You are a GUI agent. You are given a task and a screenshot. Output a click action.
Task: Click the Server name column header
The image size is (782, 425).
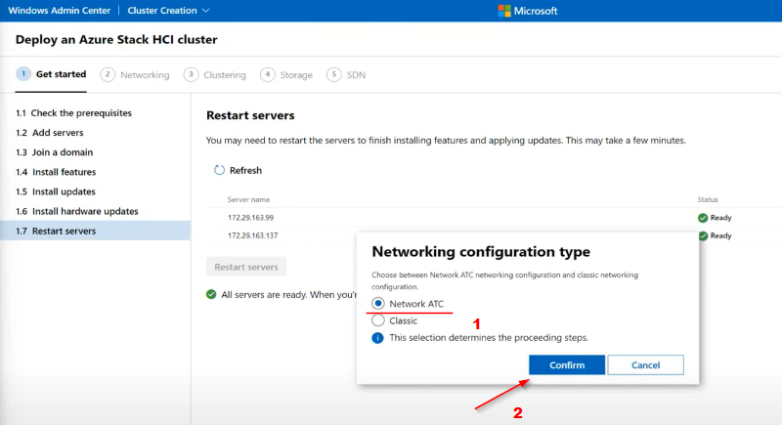click(248, 199)
